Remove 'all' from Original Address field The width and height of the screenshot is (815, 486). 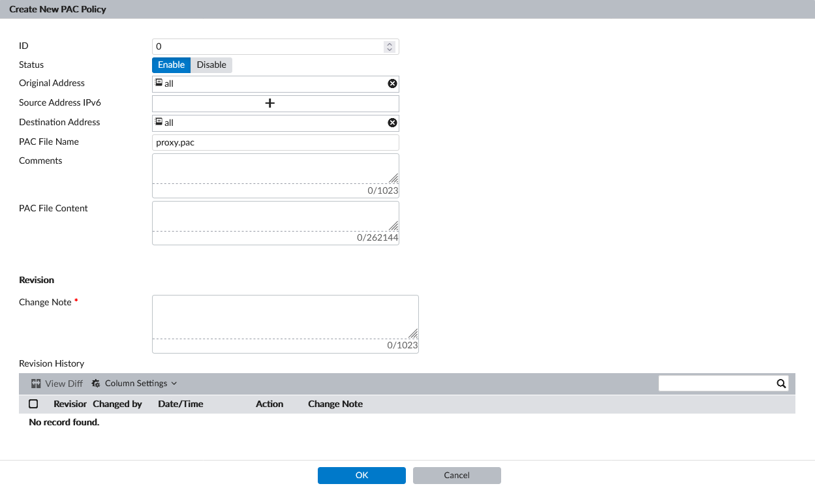392,84
